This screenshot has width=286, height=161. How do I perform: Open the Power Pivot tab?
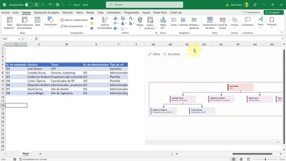(x=160, y=13)
